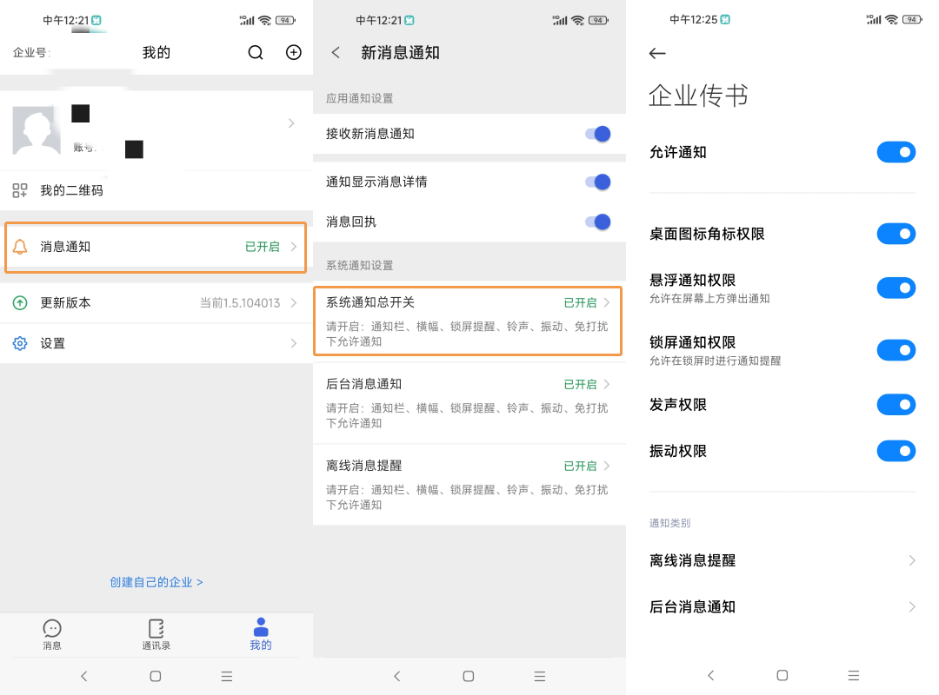939x695 pixels.
Task: Tap the profile avatar picture
Action: (37, 130)
